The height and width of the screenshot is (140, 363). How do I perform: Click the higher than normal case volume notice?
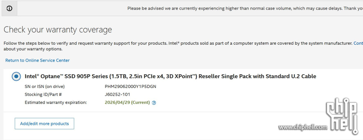click(245, 8)
